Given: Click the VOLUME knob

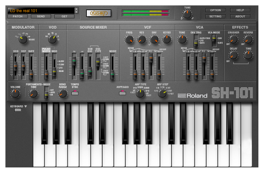Looking at the screenshot, I should click(x=15, y=94).
